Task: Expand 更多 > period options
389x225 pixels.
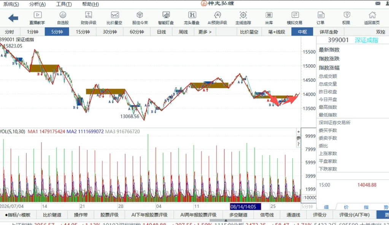Action: 205,32
